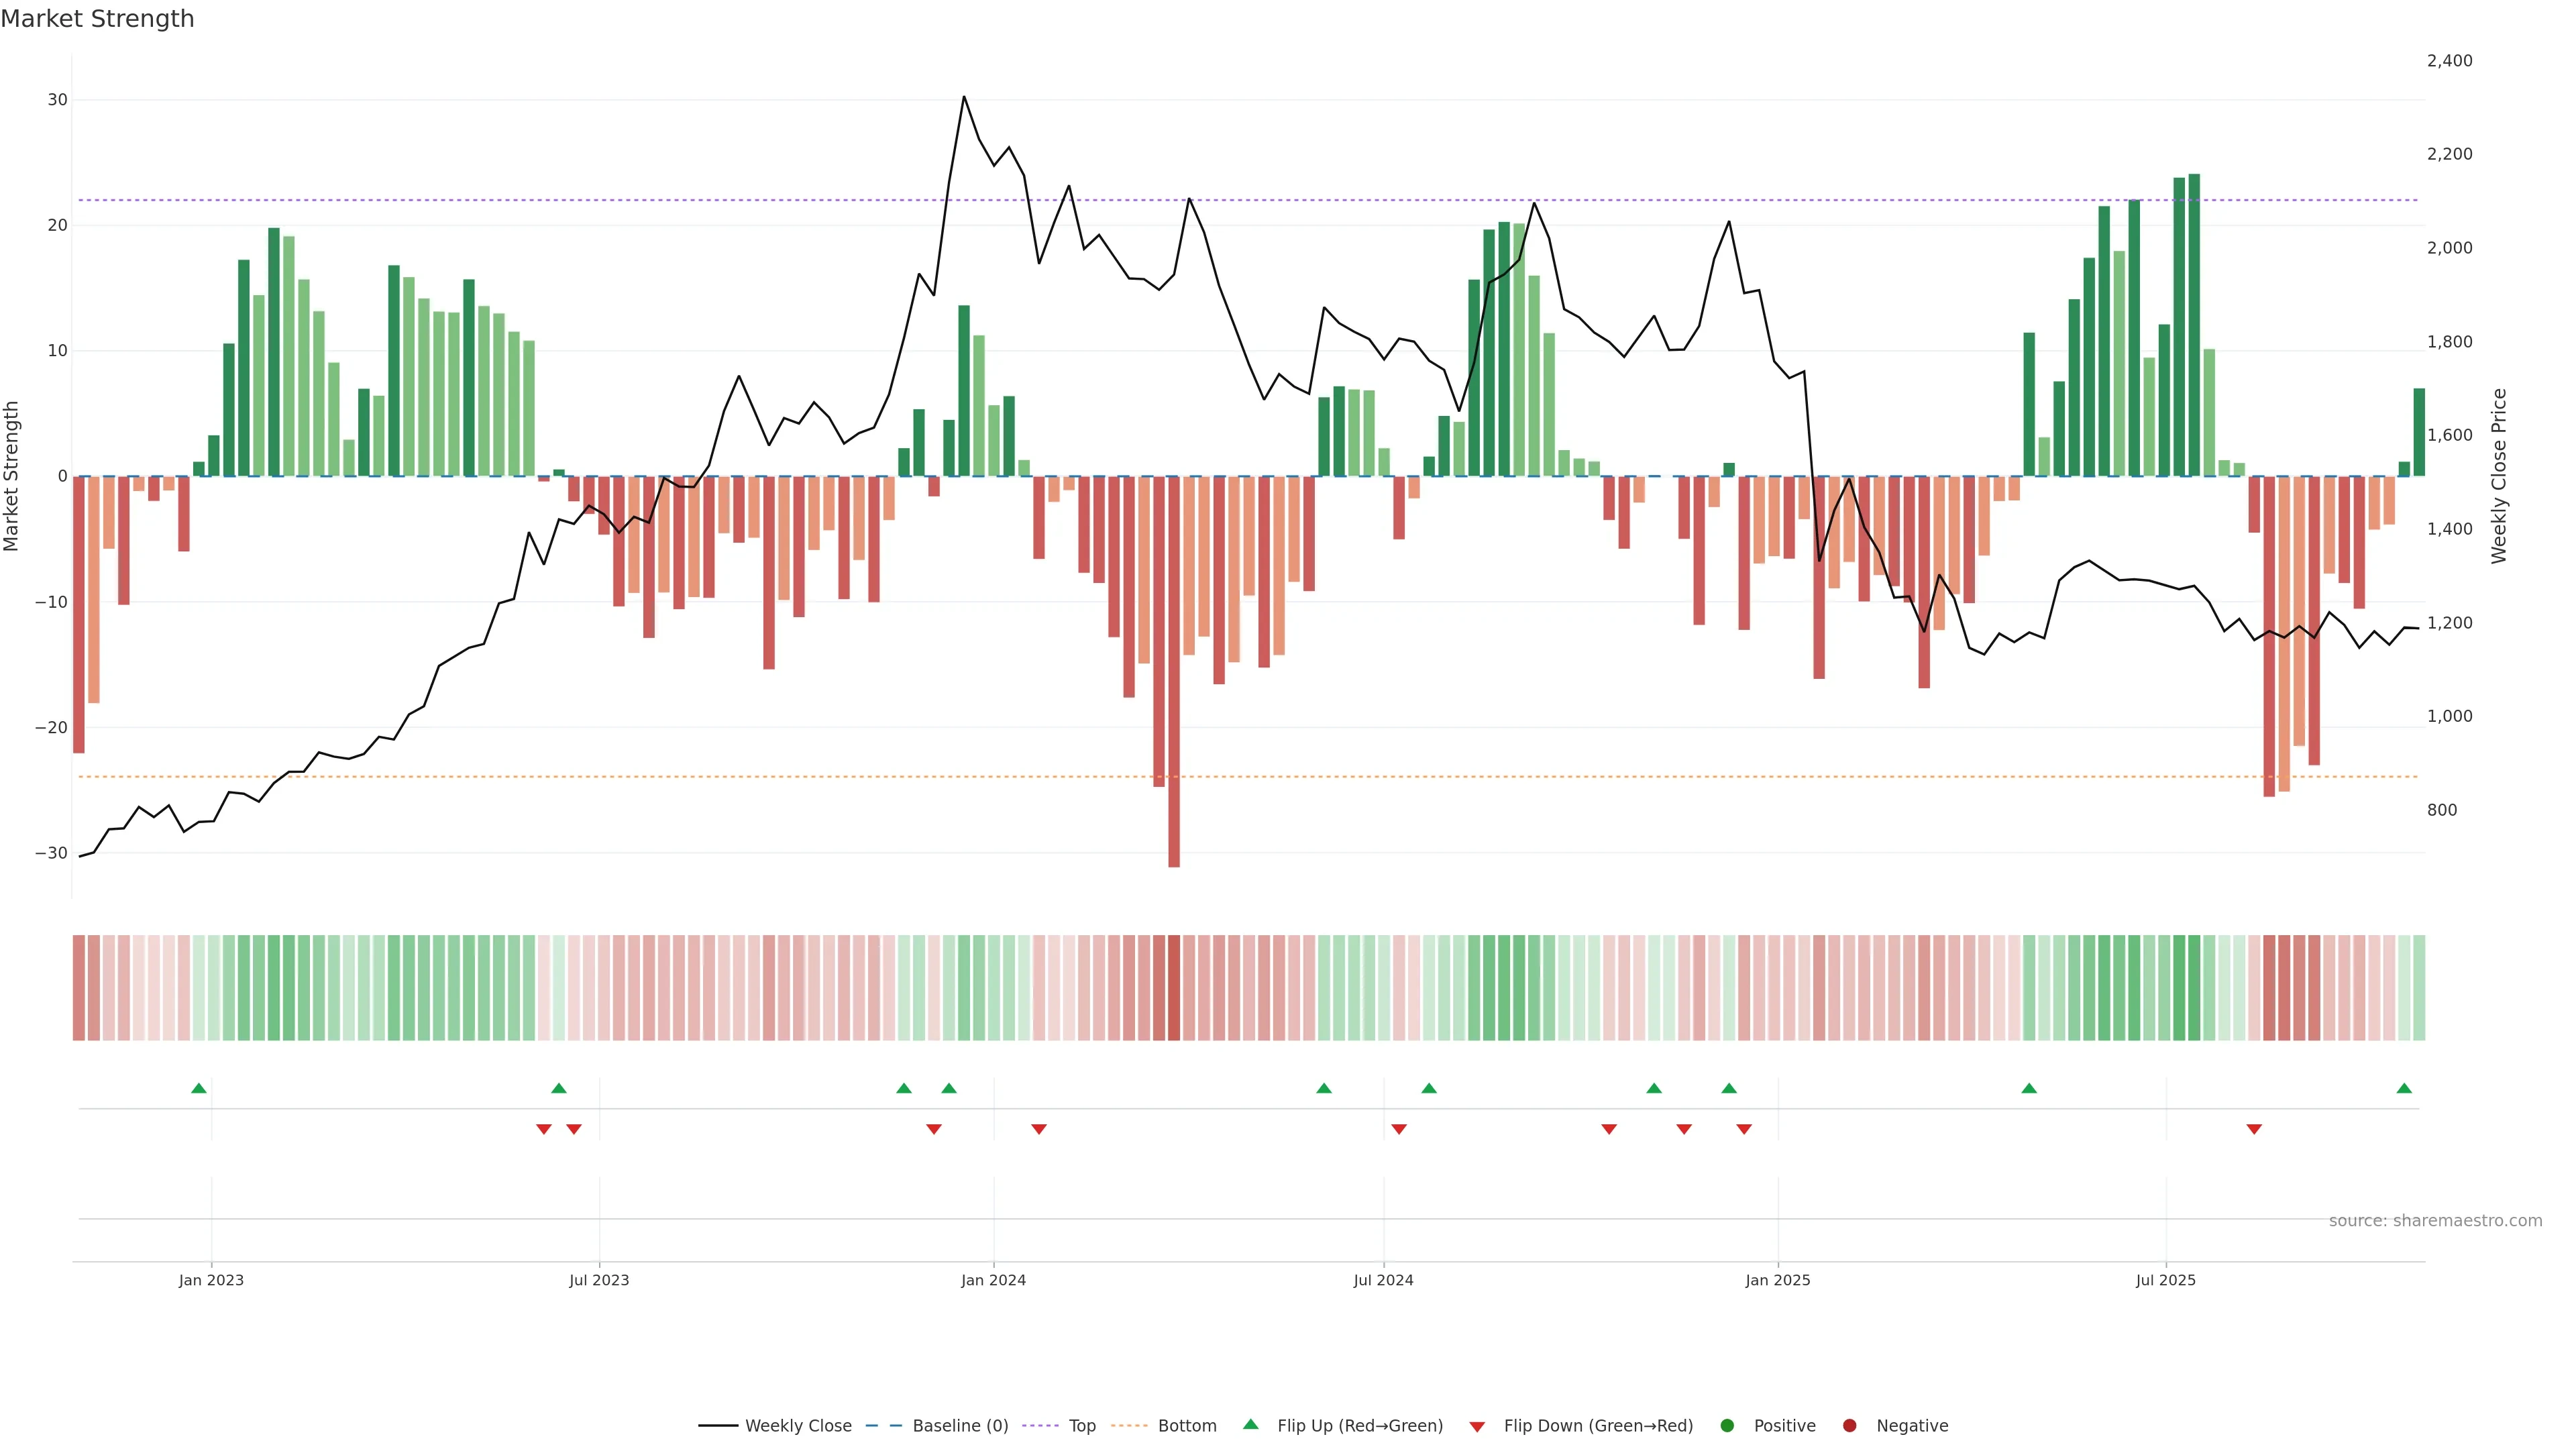
Task: Click green flip-up marker before Jan 2025
Action: tap(1729, 1088)
